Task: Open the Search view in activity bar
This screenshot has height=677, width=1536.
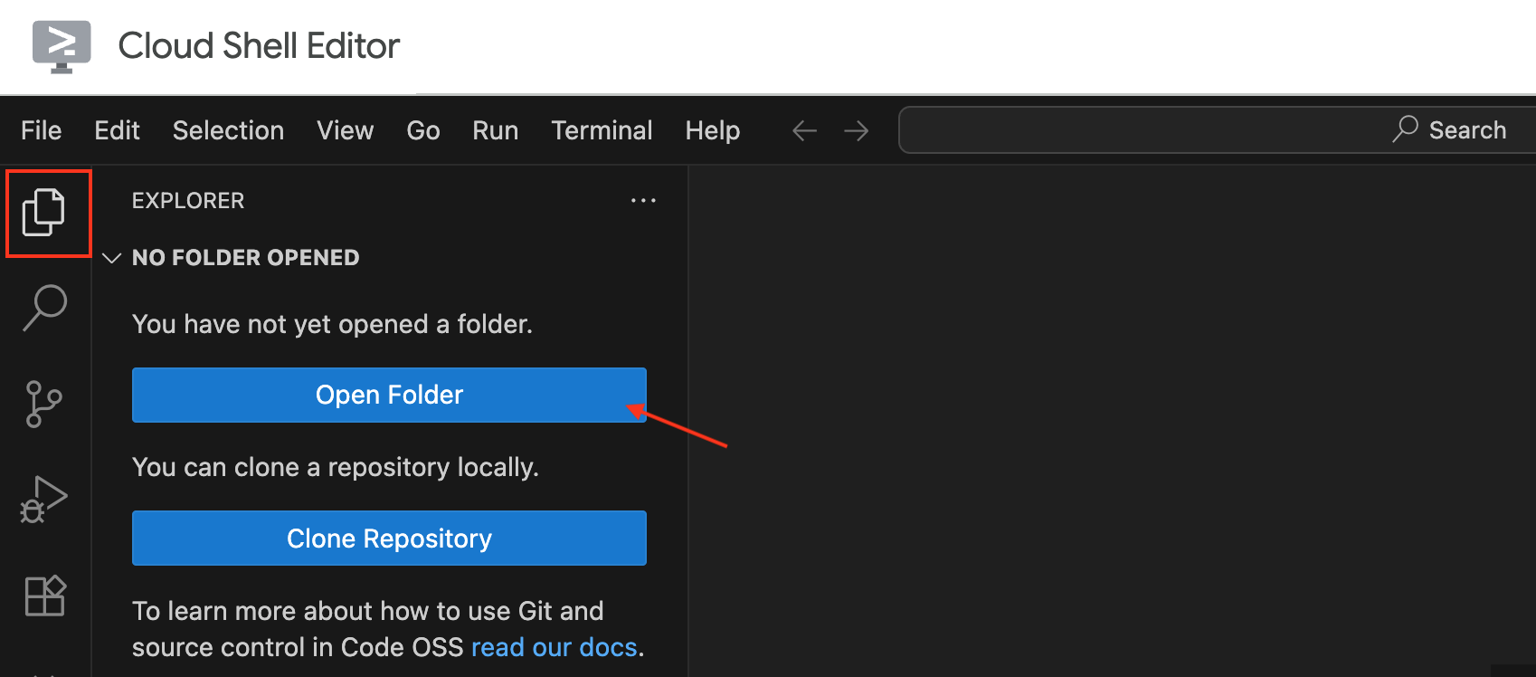Action: [44, 308]
